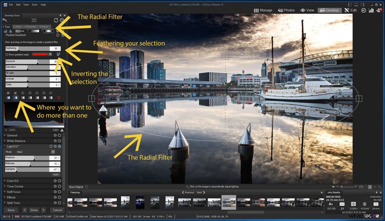Check the third gradient checkbox
The width and height of the screenshot is (385, 221).
23,93
